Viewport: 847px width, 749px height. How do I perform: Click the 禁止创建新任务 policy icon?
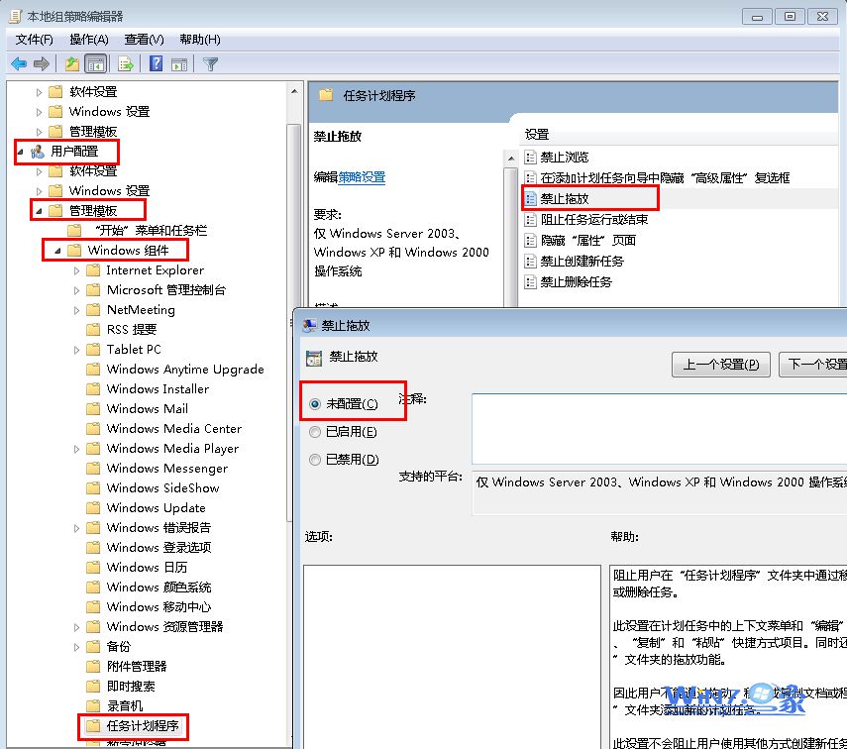[530, 261]
